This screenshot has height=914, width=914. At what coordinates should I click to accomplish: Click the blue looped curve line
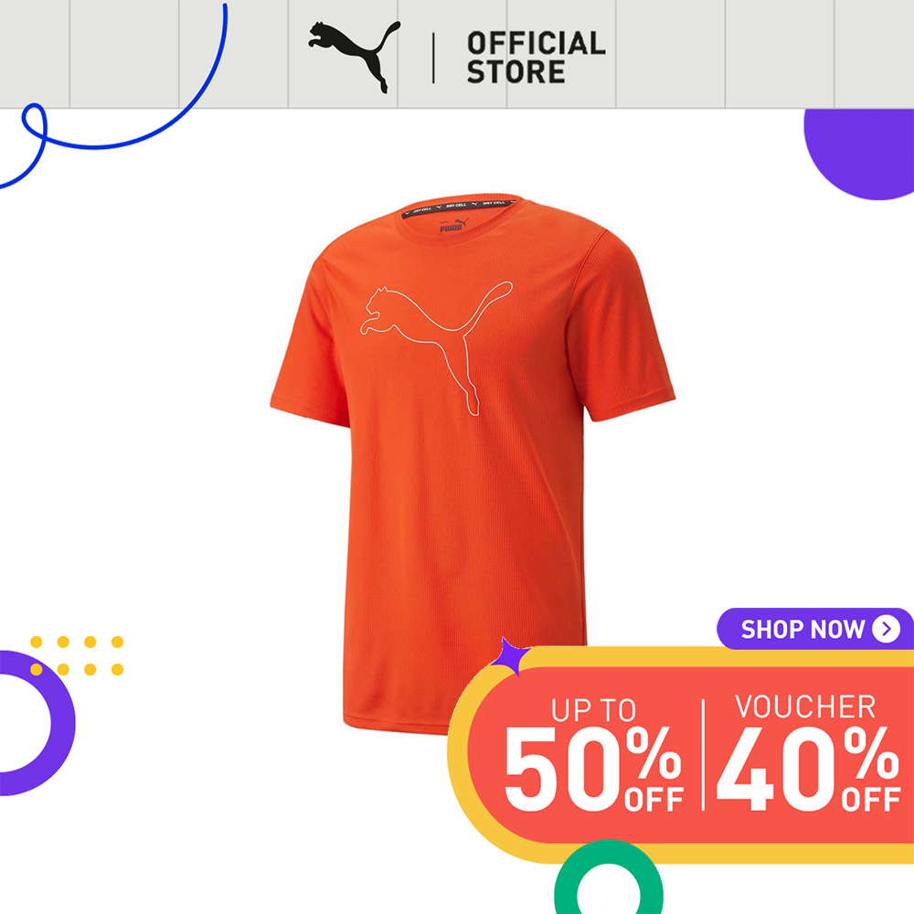click(x=113, y=96)
